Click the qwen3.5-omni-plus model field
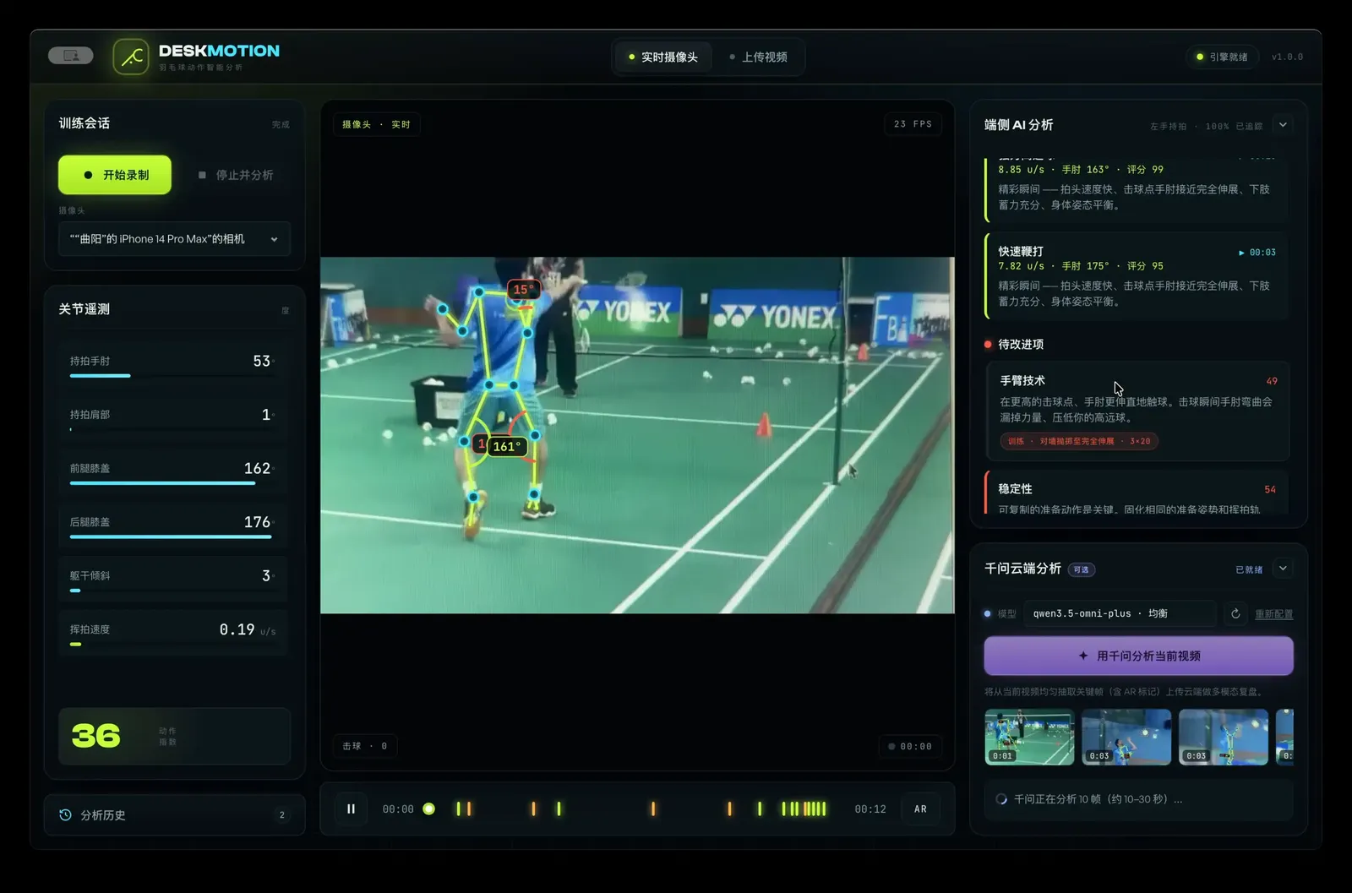1352x893 pixels. 1120,613
